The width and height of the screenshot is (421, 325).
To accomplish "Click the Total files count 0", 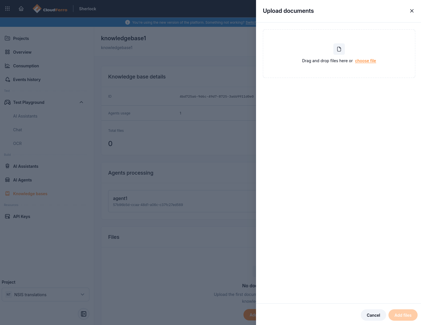I will pos(110,144).
